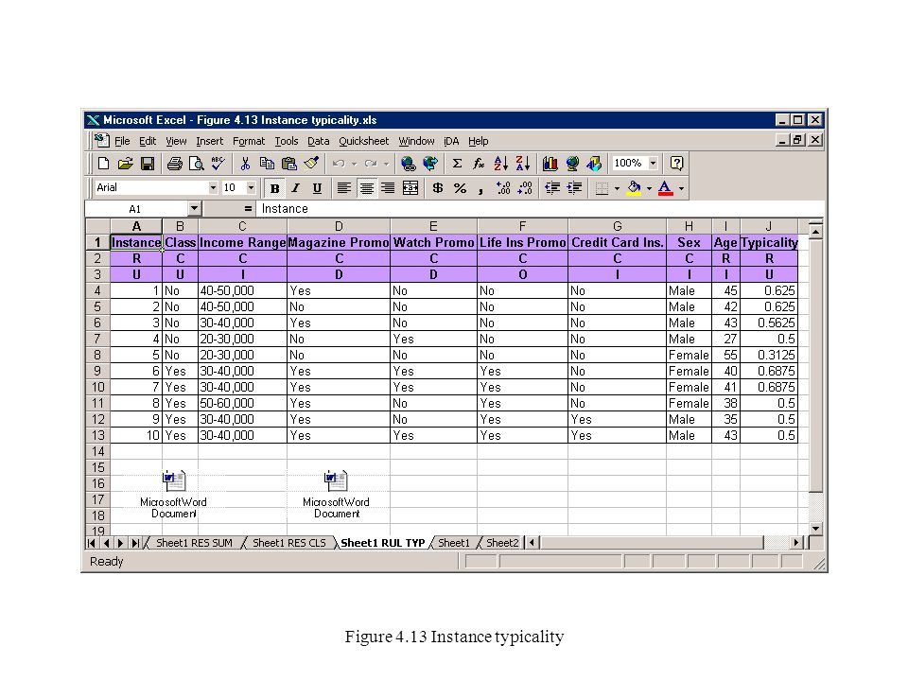Create a new workbook with the New icon
This screenshot has width=908, height=681.
click(x=103, y=164)
